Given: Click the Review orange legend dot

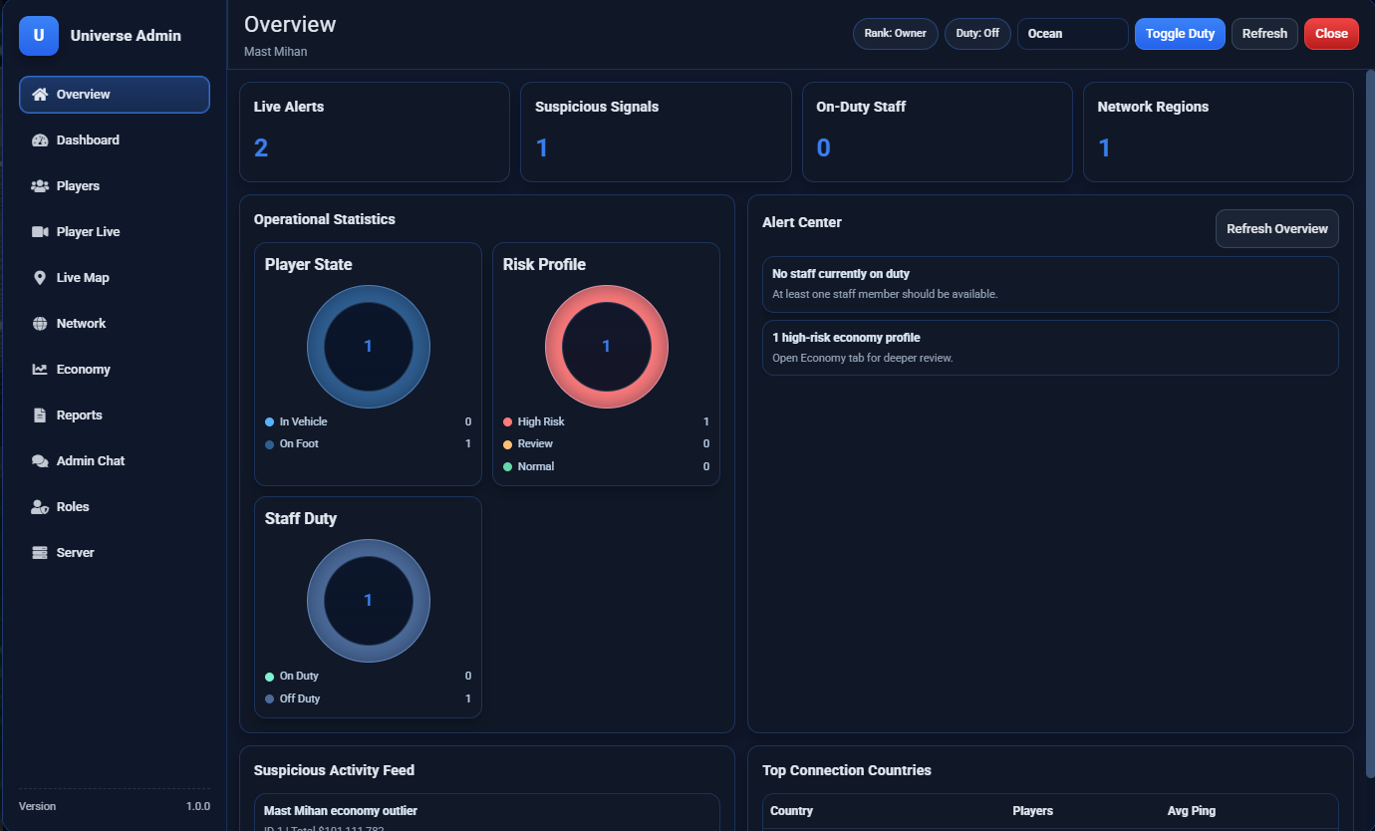Looking at the screenshot, I should pos(507,444).
